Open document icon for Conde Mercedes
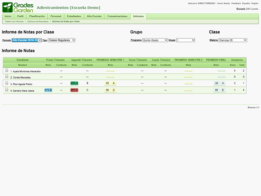This screenshot has width=261, height=196. (7, 77)
